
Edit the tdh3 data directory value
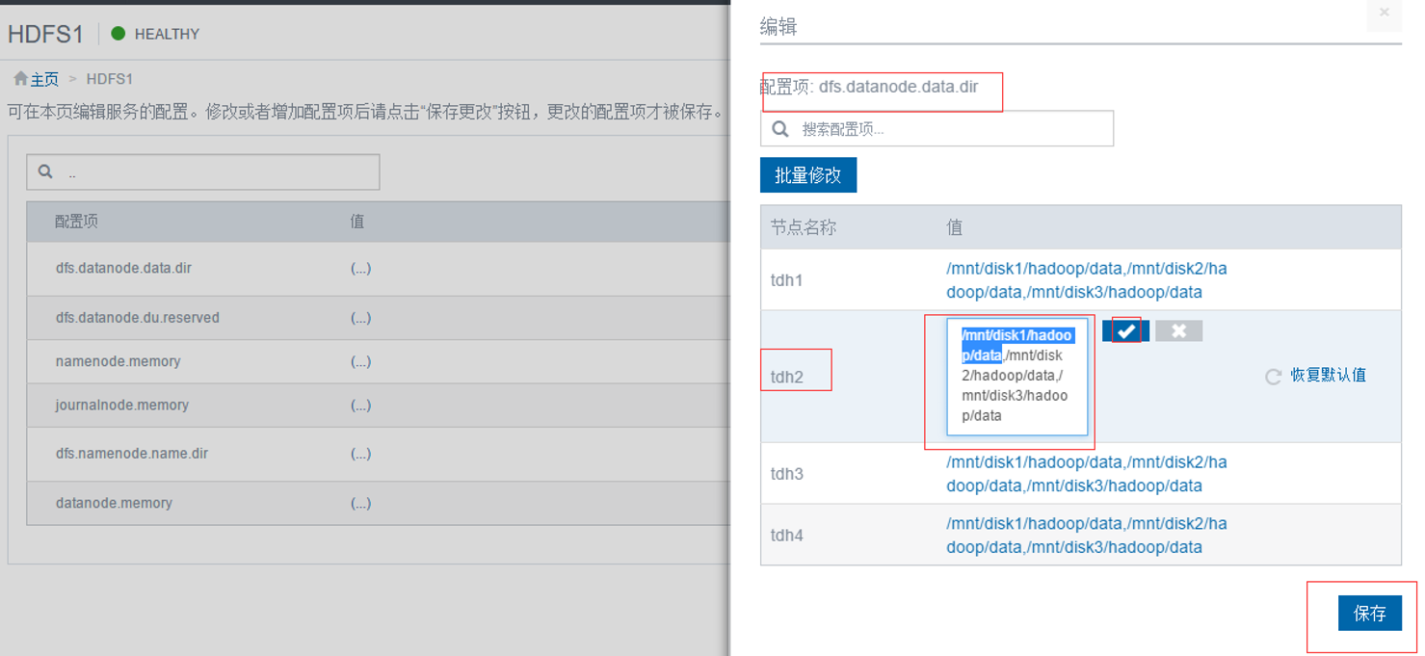click(1086, 474)
